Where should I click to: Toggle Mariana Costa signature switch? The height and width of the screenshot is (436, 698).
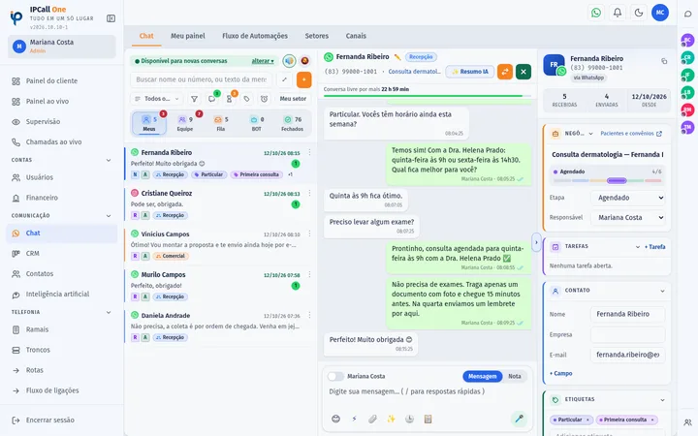(335, 376)
